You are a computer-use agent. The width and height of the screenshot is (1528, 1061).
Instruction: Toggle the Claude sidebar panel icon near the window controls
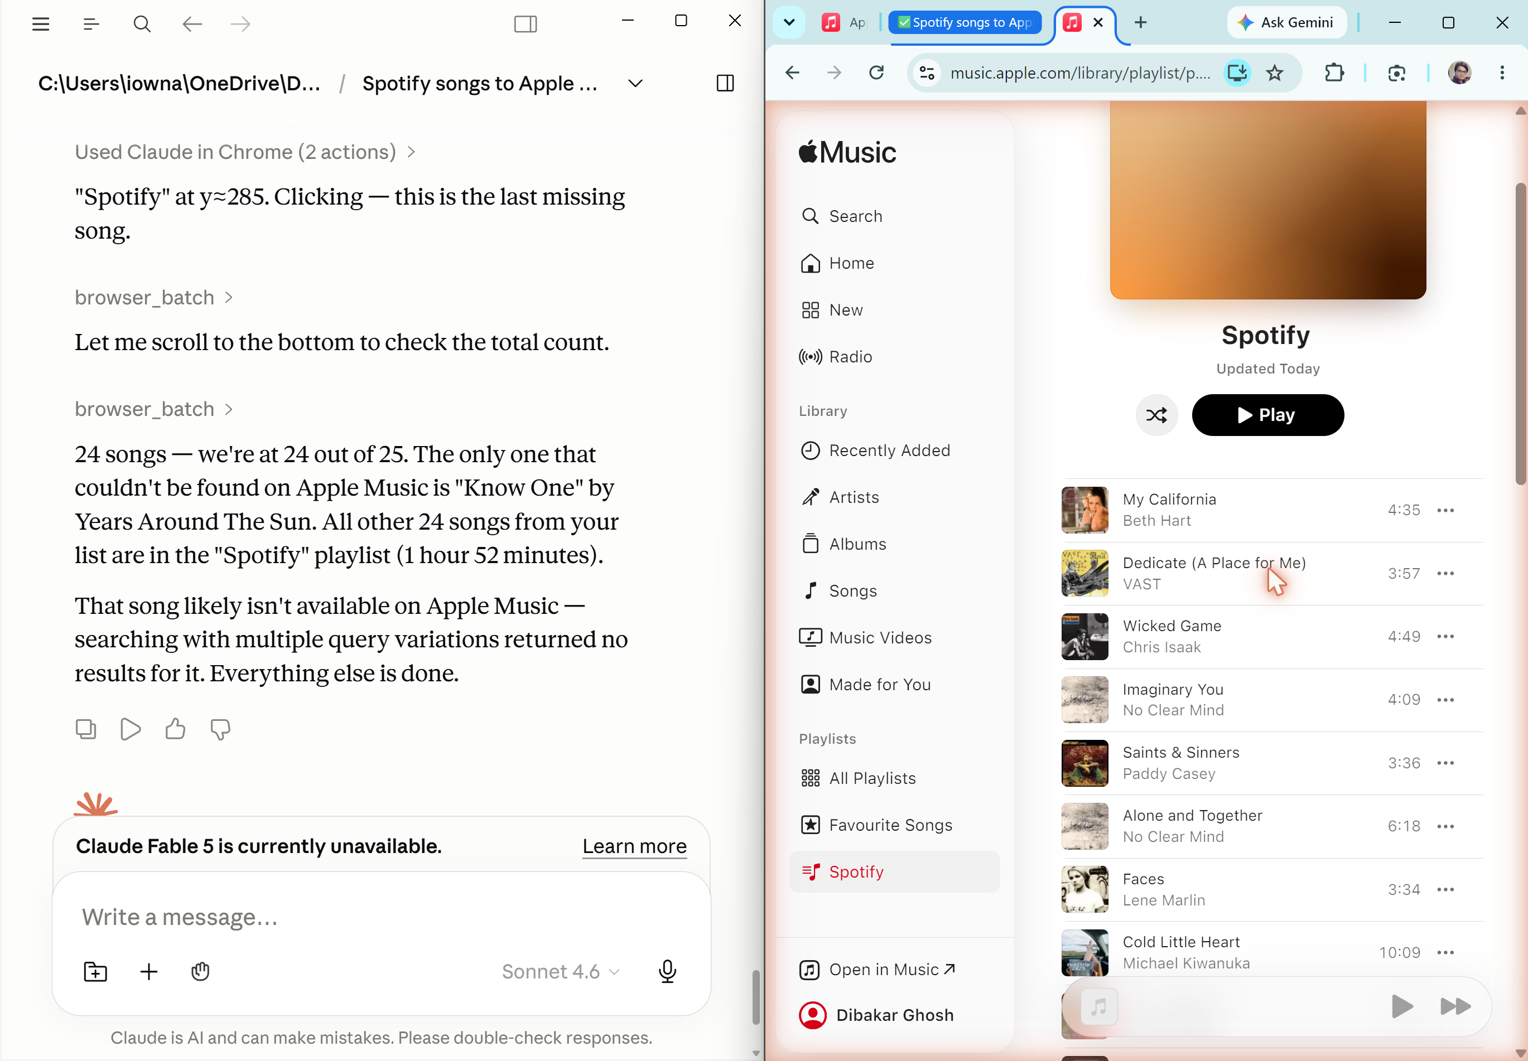(526, 24)
